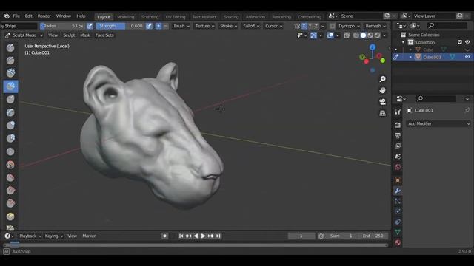The height and width of the screenshot is (266, 474).
Task: Select the Fill brush
Action: pyautogui.click(x=10, y=191)
